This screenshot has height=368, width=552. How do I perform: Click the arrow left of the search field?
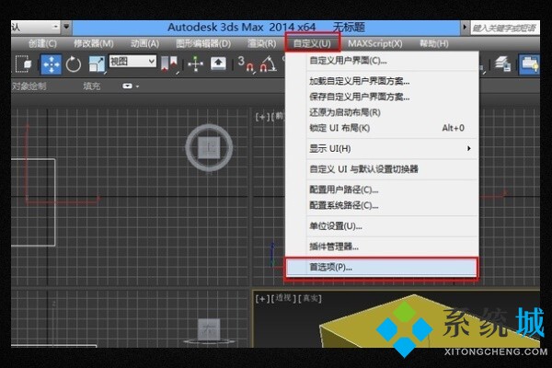click(465, 28)
